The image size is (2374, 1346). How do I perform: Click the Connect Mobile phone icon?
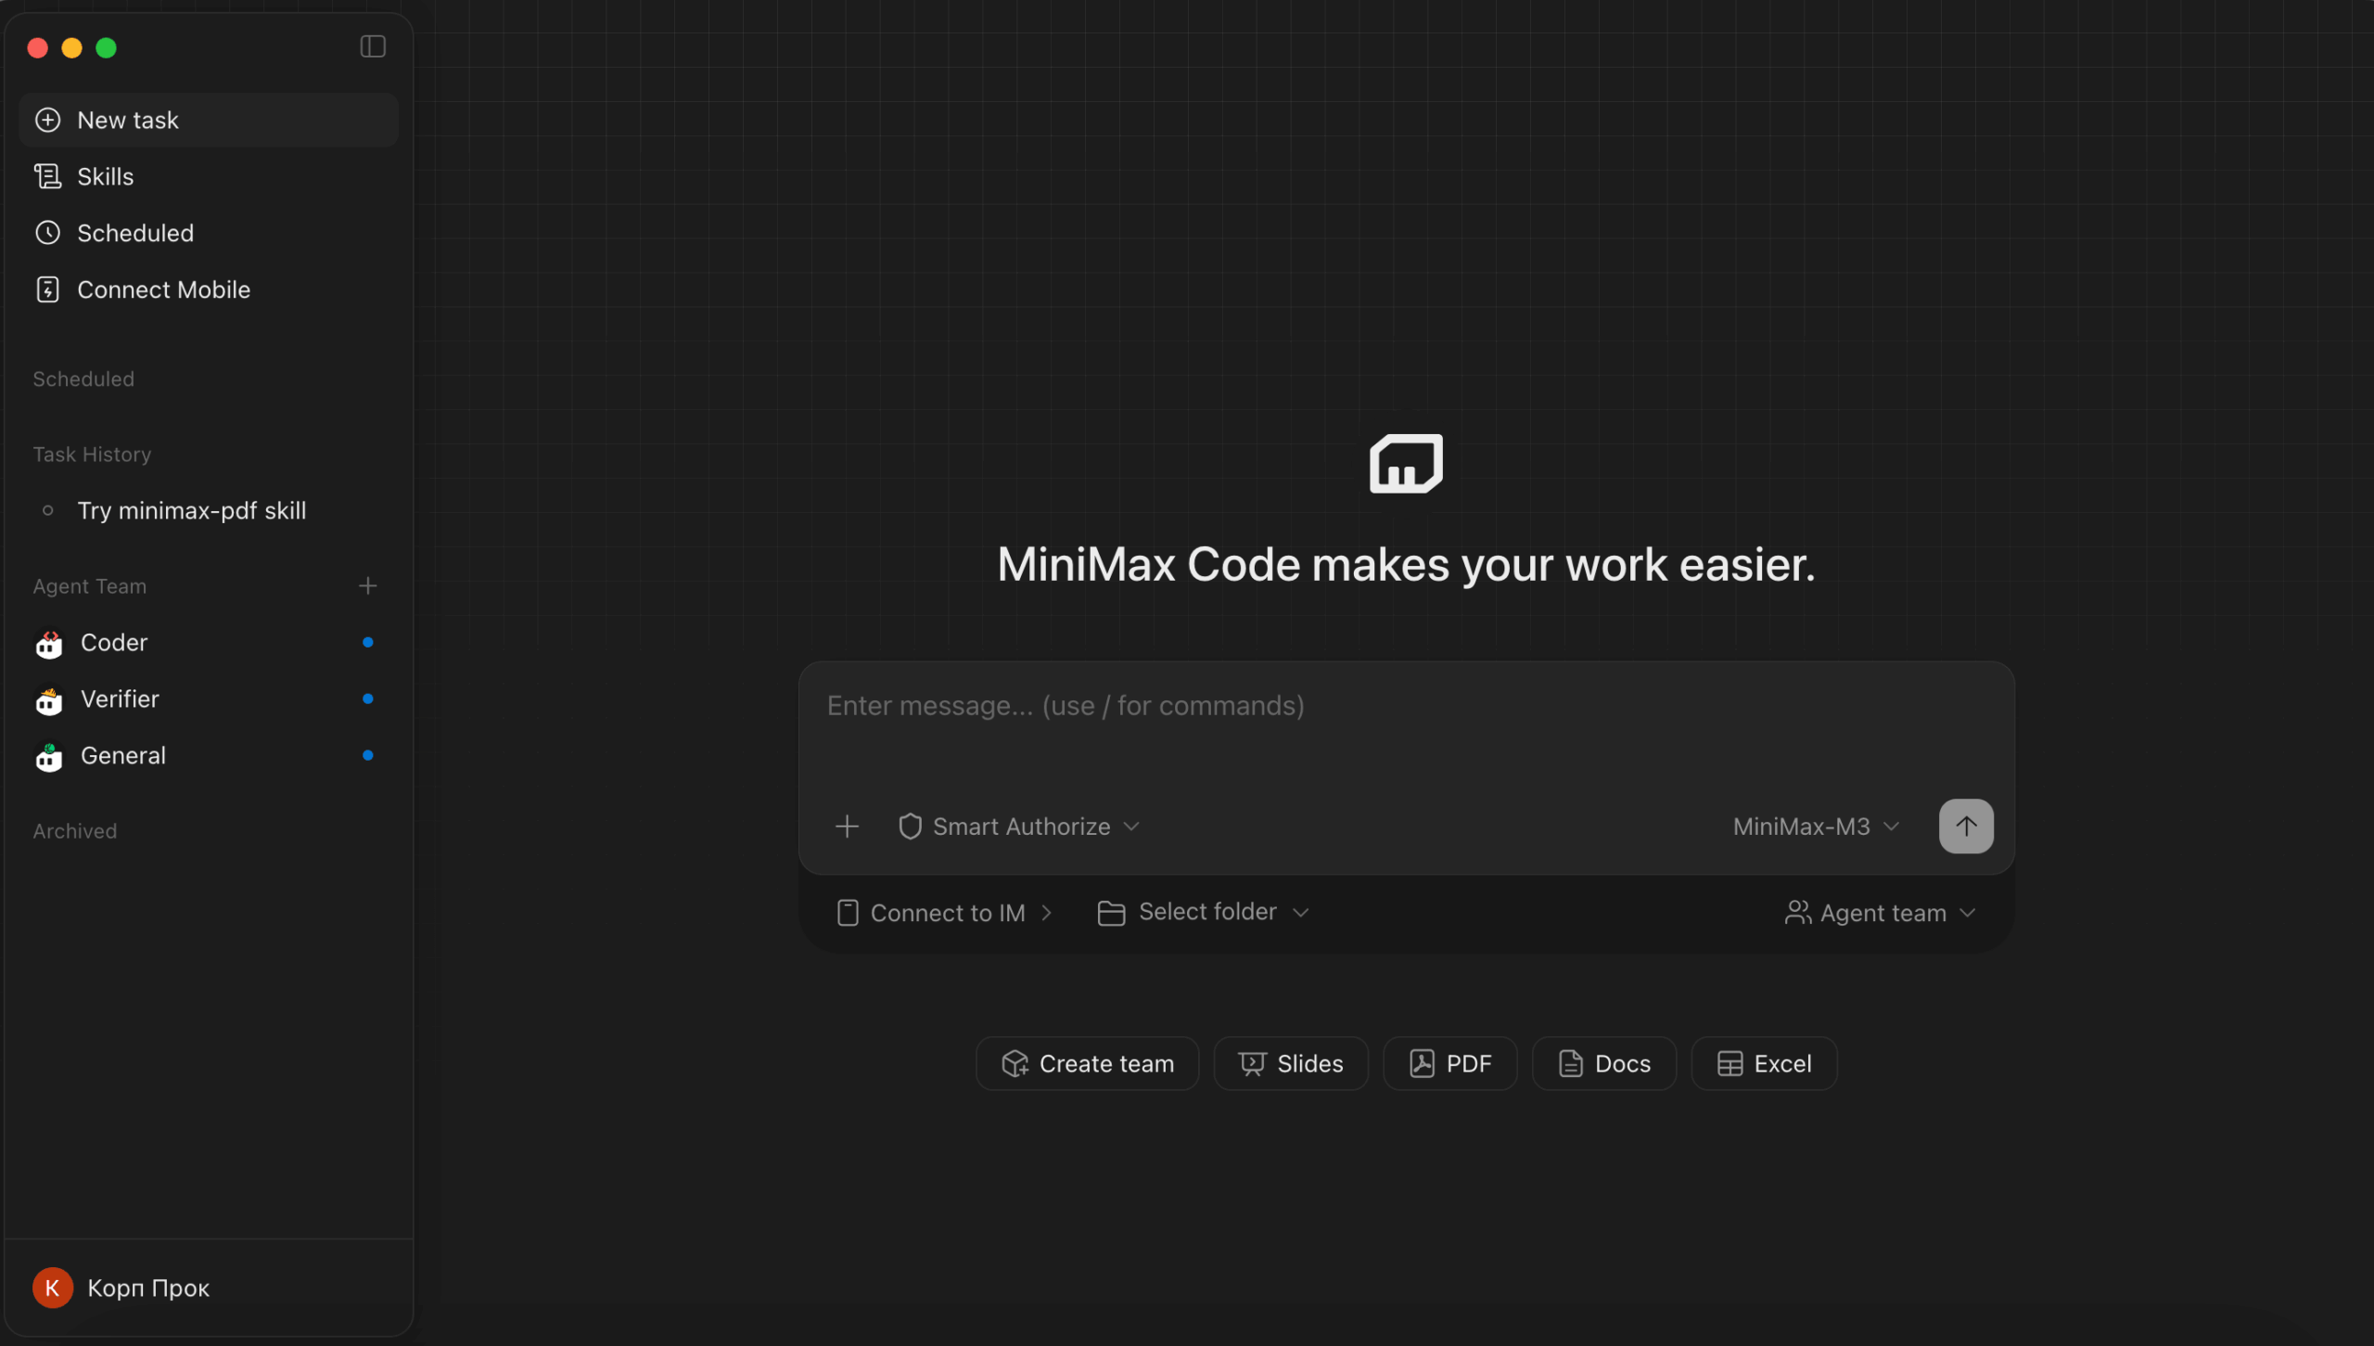pyautogui.click(x=48, y=289)
